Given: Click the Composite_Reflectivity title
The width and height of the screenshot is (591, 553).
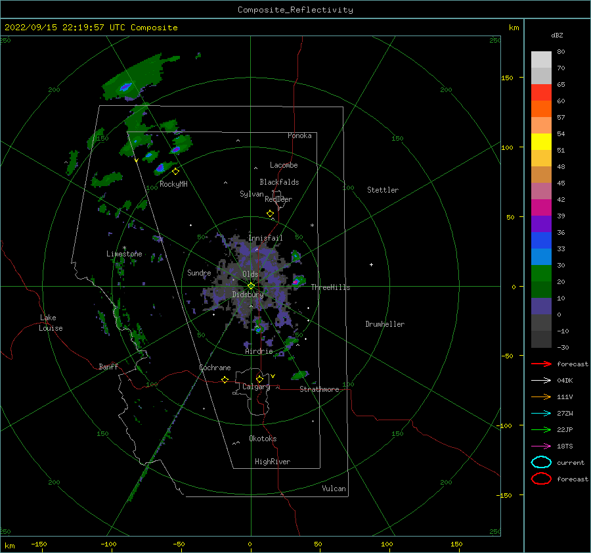Looking at the screenshot, I should pos(295,10).
